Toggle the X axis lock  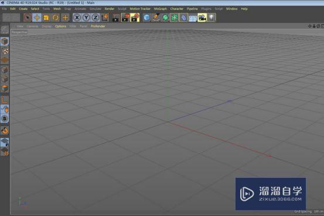77,18
